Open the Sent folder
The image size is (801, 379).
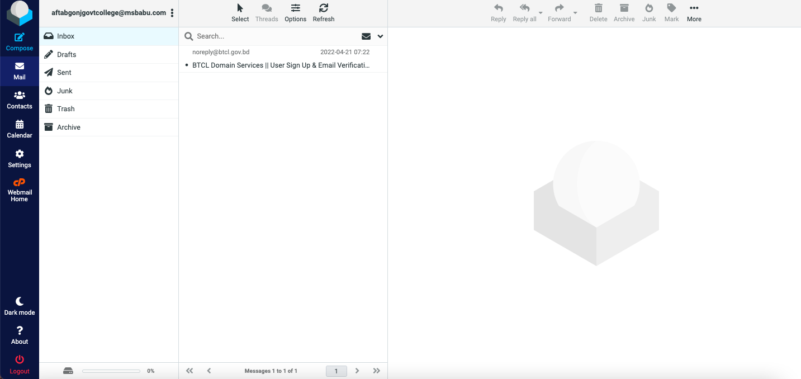109,73
